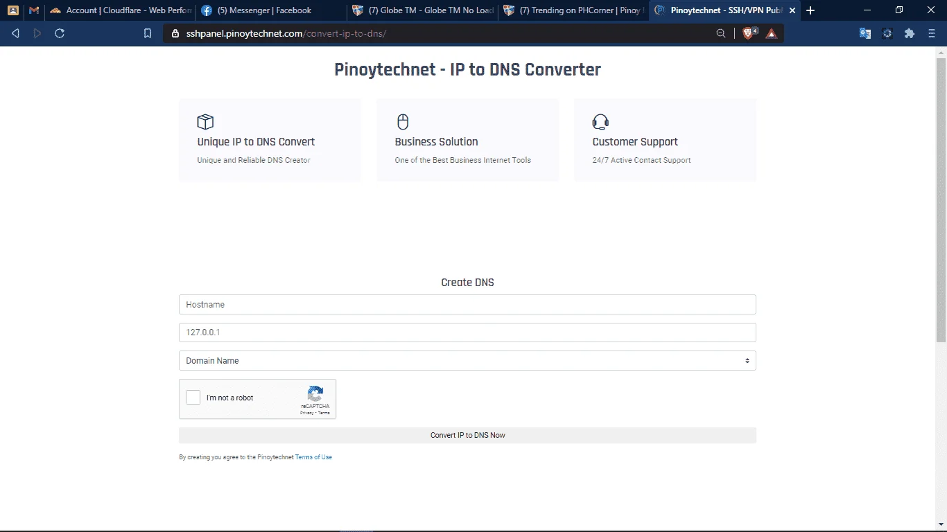Open the translate extension icon
Image resolution: width=947 pixels, height=532 pixels.
pyautogui.click(x=865, y=33)
